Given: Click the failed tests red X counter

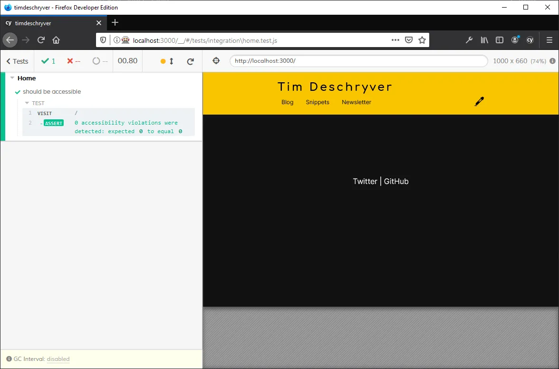Looking at the screenshot, I should coord(73,61).
